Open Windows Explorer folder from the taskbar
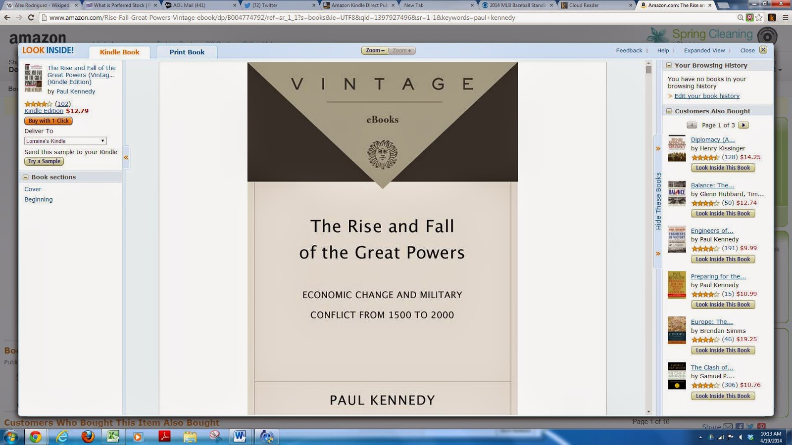The height and width of the screenshot is (445, 792). (x=190, y=437)
